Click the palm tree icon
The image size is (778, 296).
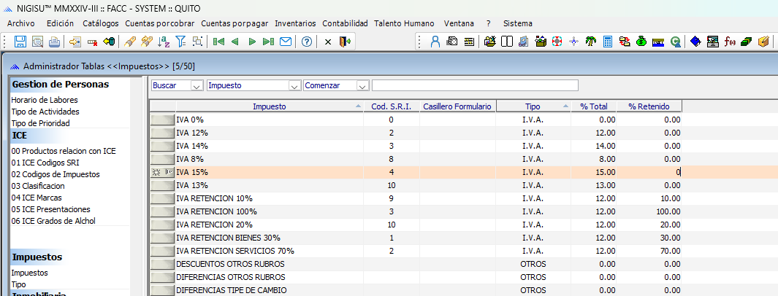tap(590, 42)
